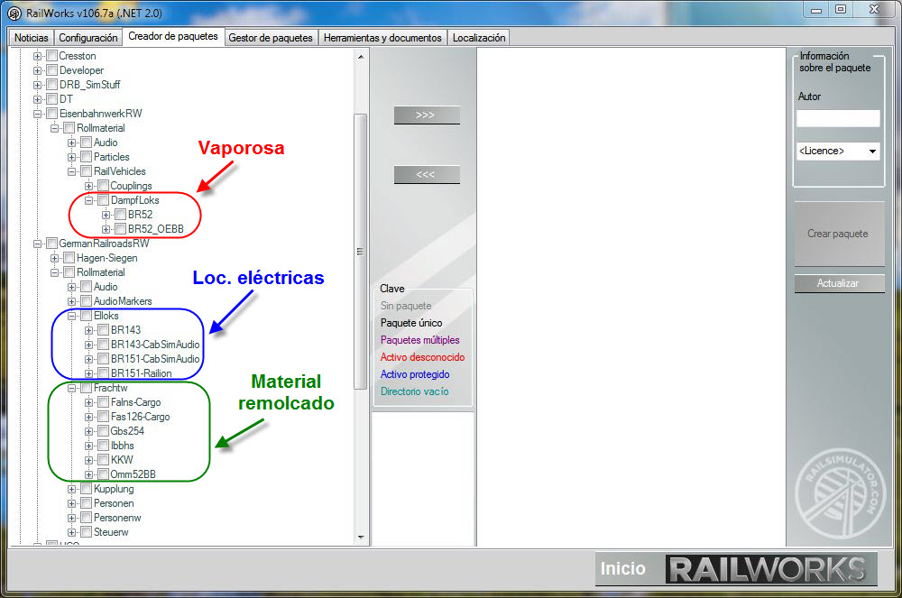The height and width of the screenshot is (598, 902).
Task: Click the remove package arrows <<< button
Action: click(427, 175)
